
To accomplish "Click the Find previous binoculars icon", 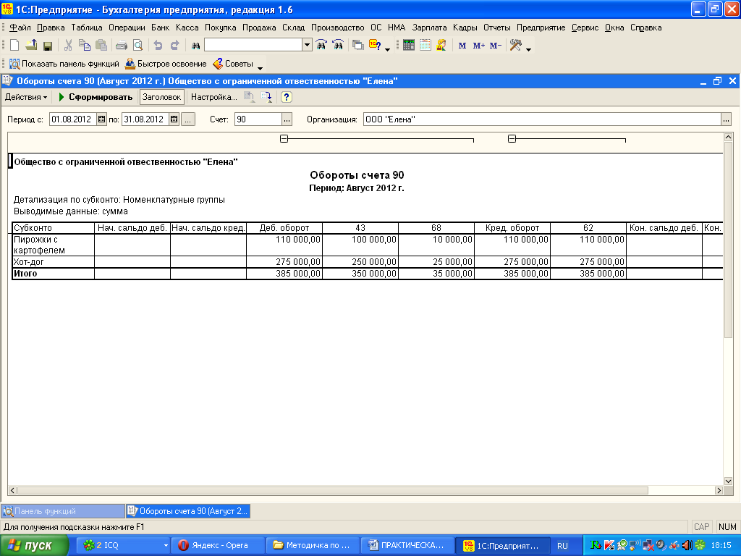I will (338, 46).
